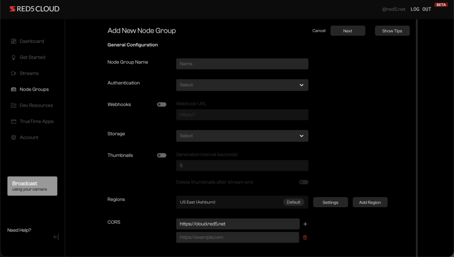Cancel adding new node group
The image size is (454, 257).
coord(319,31)
